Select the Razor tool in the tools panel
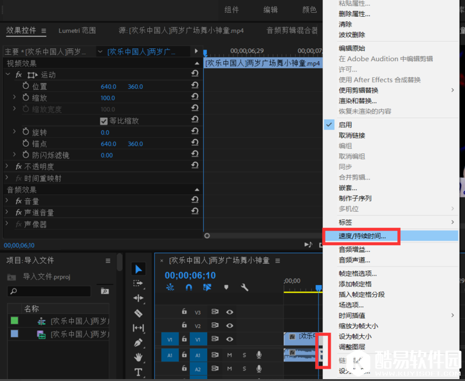The width and height of the screenshot is (465, 381). click(138, 313)
